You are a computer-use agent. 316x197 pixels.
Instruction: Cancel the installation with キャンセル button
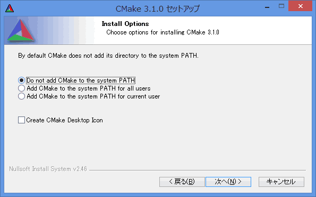281,182
